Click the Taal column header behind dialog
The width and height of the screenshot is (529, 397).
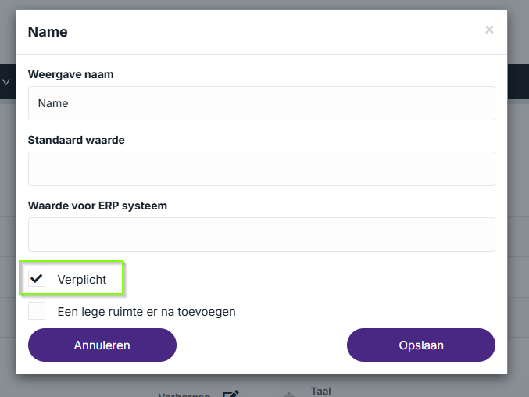pos(321,391)
